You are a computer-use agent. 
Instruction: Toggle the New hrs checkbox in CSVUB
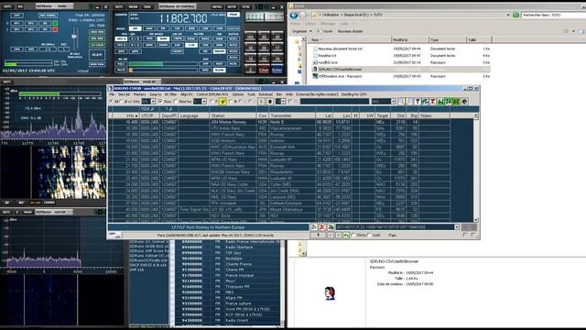(176, 102)
